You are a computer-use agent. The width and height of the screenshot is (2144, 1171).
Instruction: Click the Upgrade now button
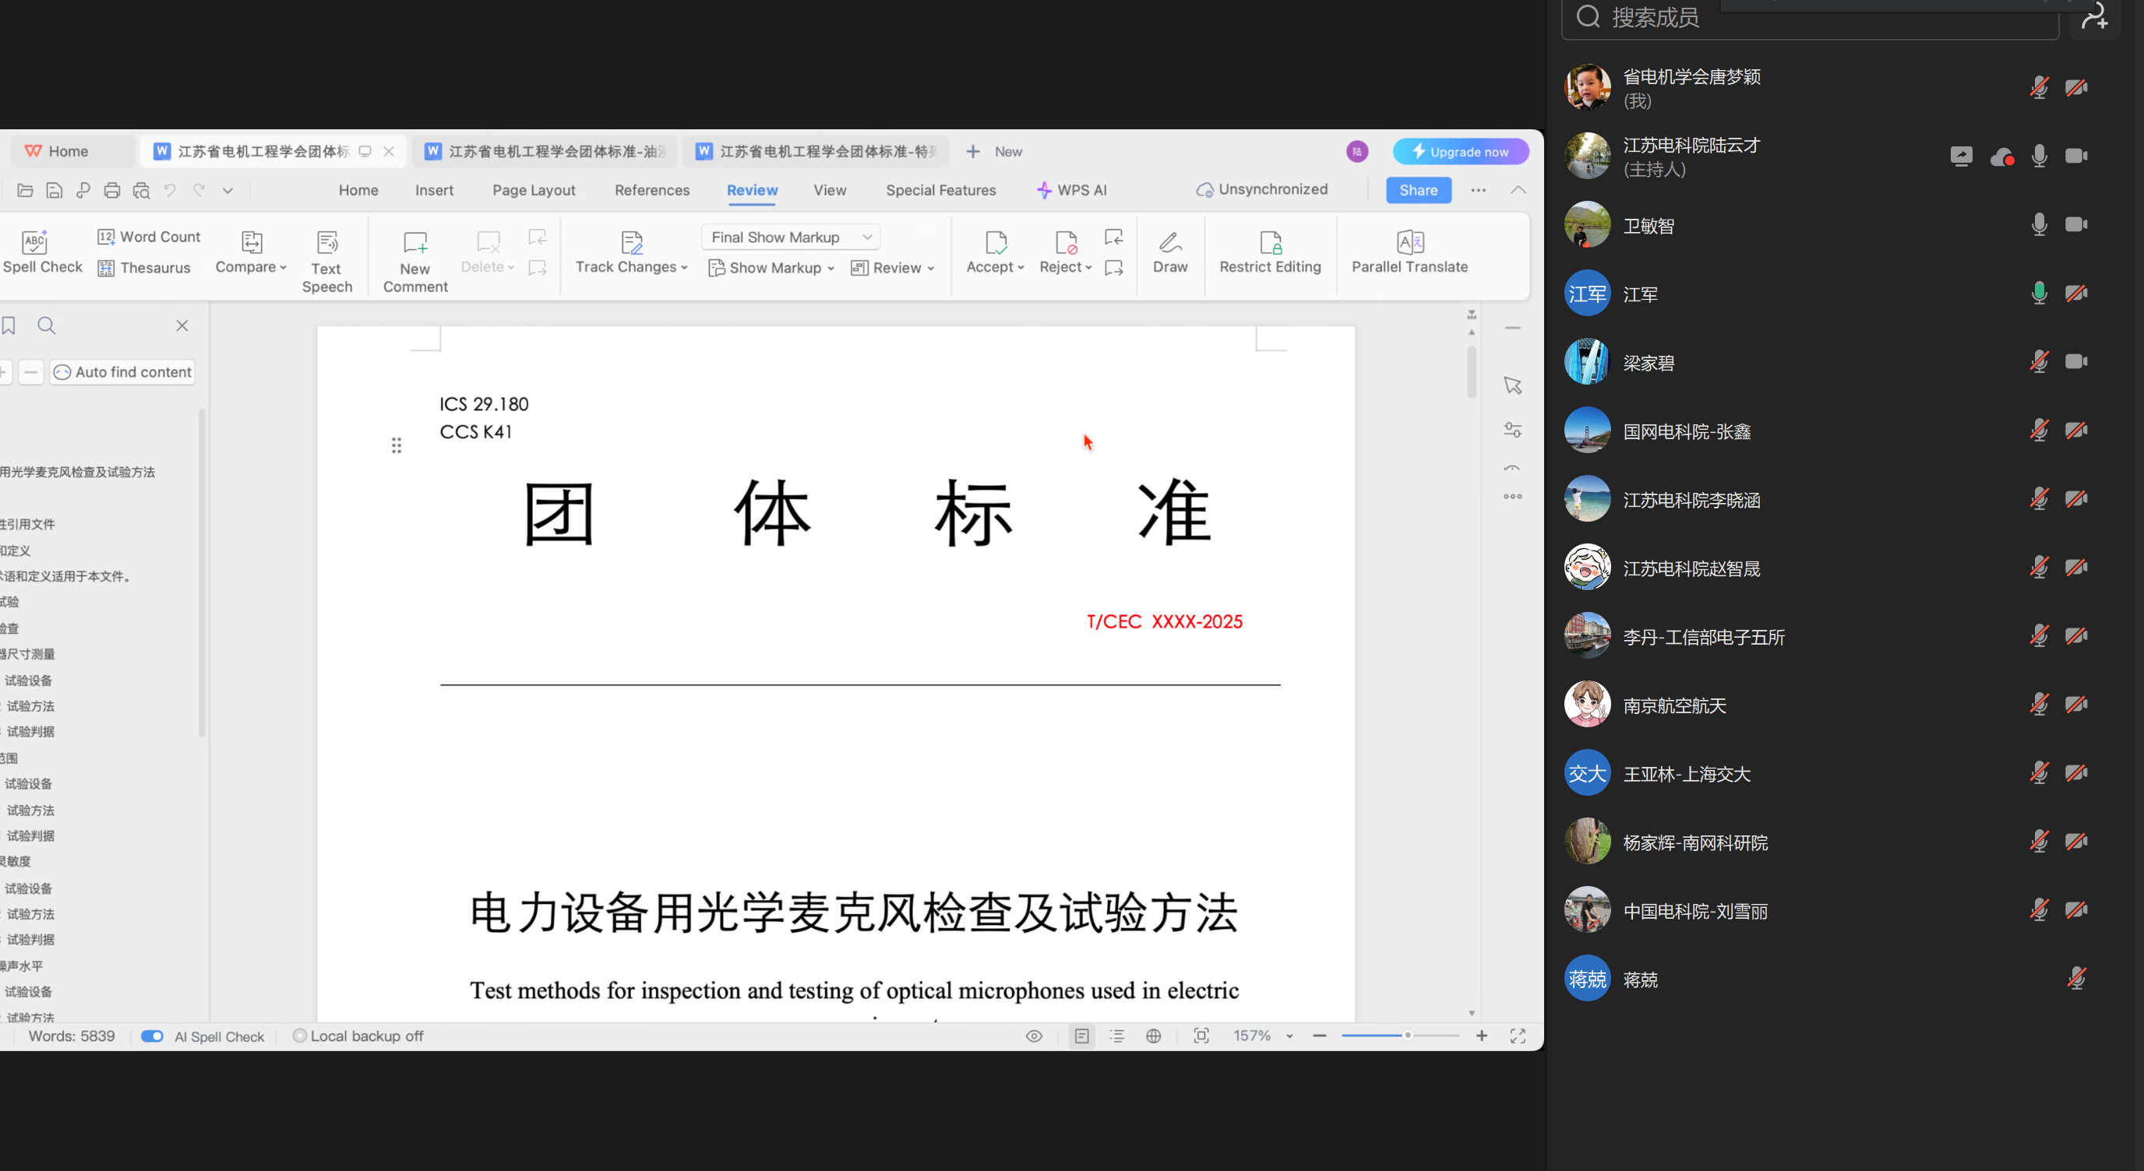(1460, 152)
